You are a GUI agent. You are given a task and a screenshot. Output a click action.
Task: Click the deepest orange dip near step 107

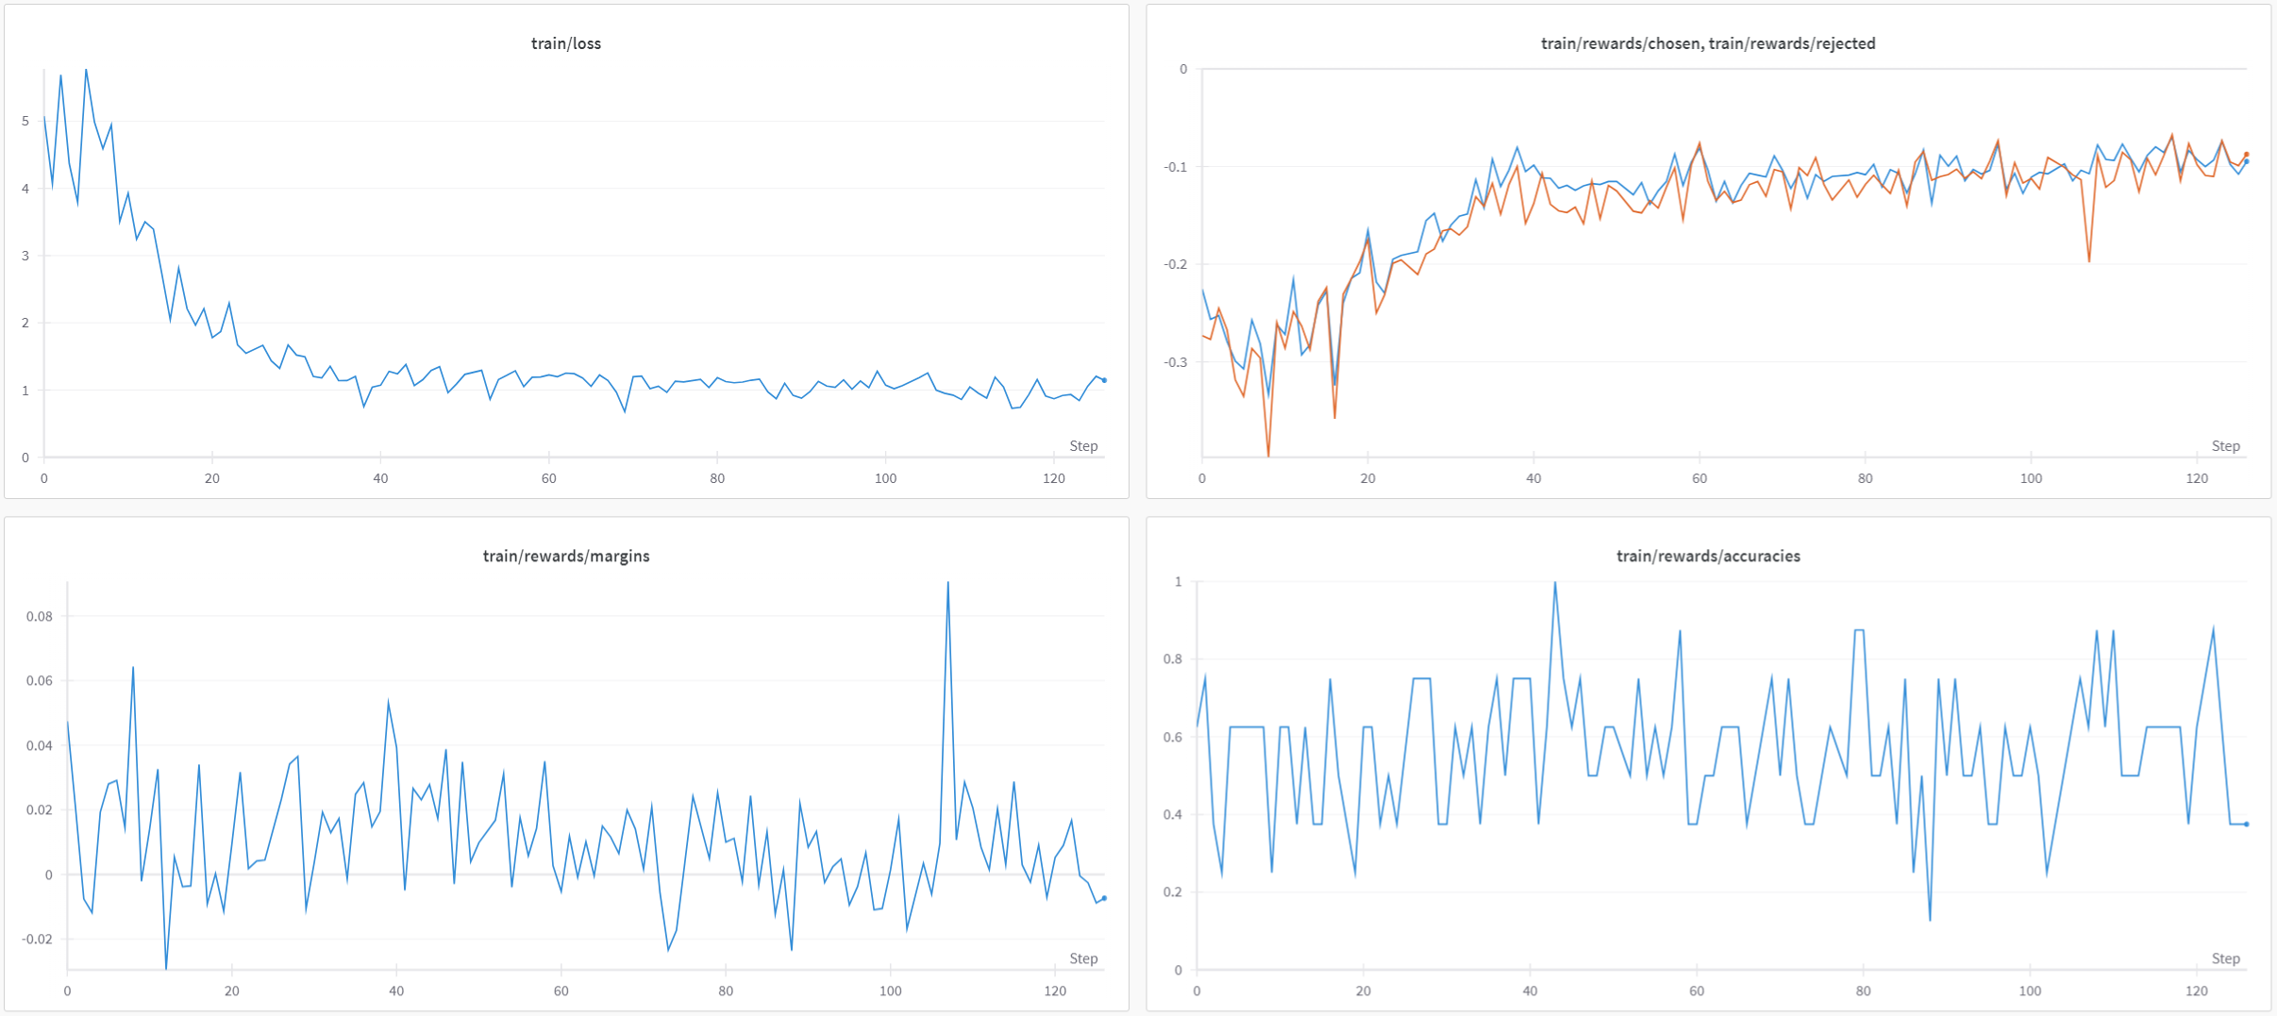[x=2089, y=261]
